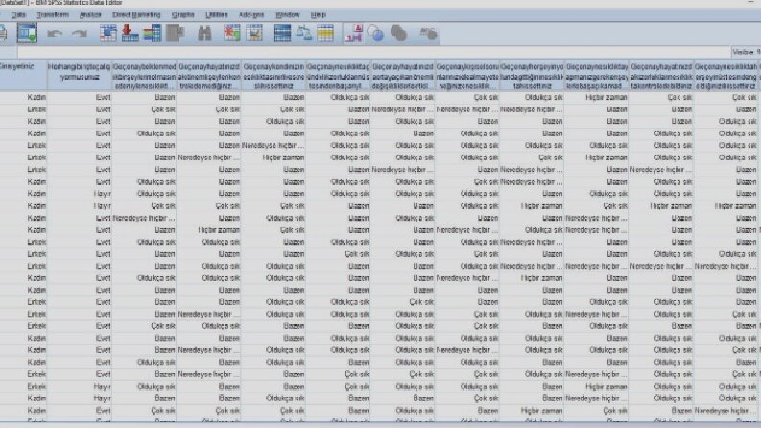The width and height of the screenshot is (761, 428).
Task: Open the Add-ons menu
Action: (251, 15)
